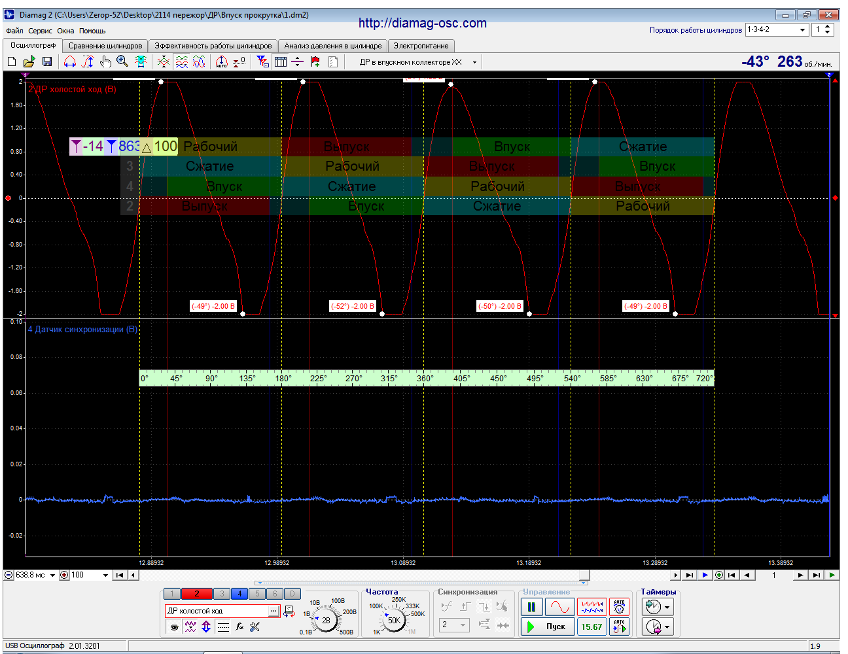The image size is (848, 654).
Task: Pause acquisition with the pause button
Action: [531, 607]
